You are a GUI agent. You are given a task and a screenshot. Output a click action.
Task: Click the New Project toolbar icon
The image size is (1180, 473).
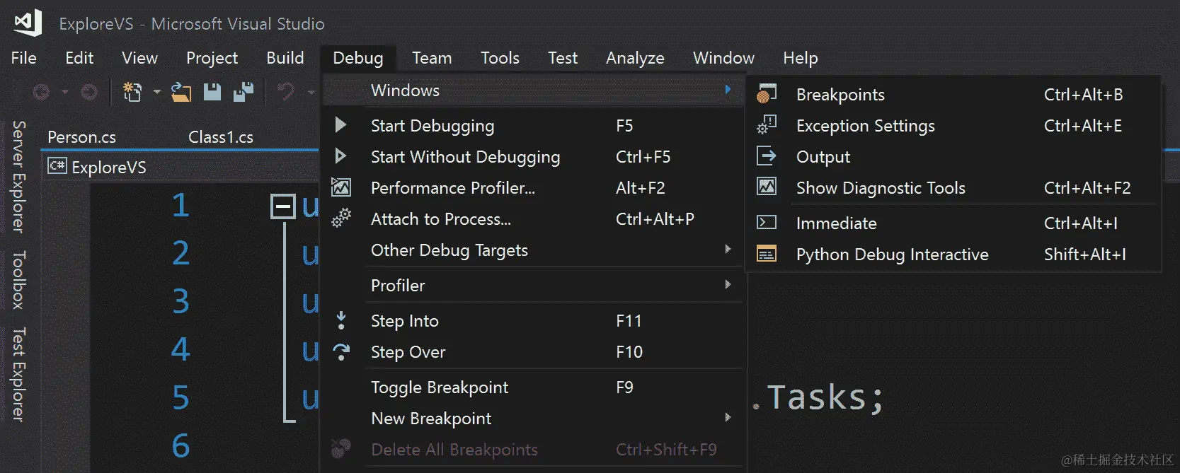point(132,92)
